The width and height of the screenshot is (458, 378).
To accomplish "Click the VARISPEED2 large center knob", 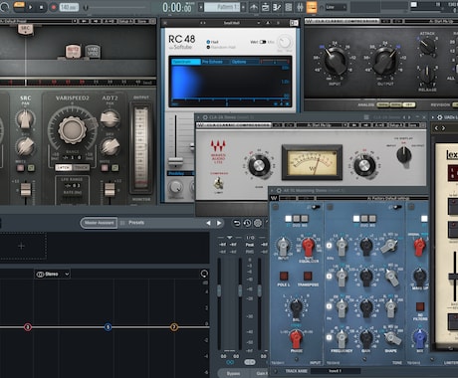I will (72, 130).
